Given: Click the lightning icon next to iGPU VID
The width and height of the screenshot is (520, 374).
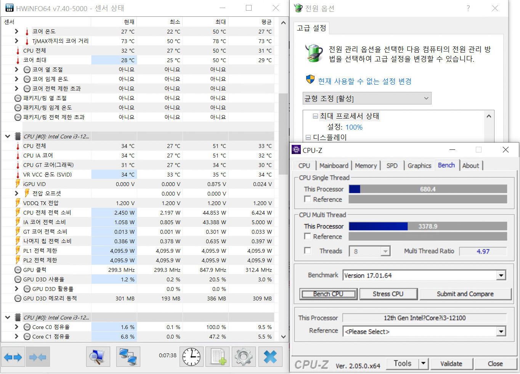Looking at the screenshot, I should 18,184.
